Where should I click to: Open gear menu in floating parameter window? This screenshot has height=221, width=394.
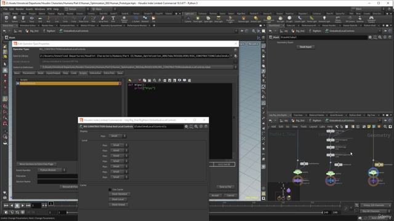[x=186, y=126]
